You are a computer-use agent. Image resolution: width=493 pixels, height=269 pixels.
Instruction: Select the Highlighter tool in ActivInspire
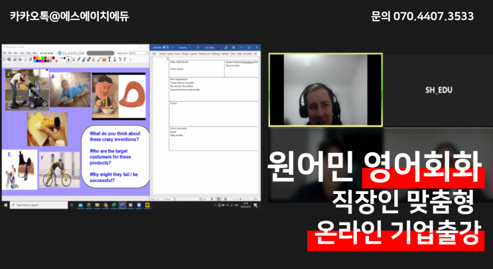84,59
